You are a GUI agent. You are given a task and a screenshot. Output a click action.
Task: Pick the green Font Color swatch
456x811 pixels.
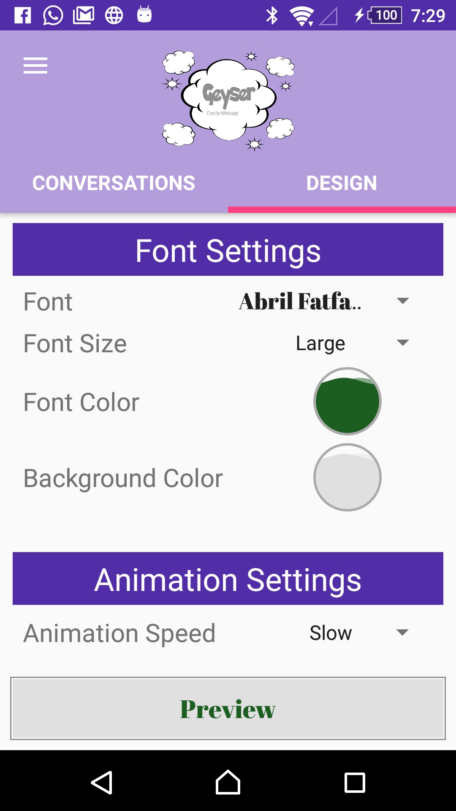pyautogui.click(x=347, y=401)
